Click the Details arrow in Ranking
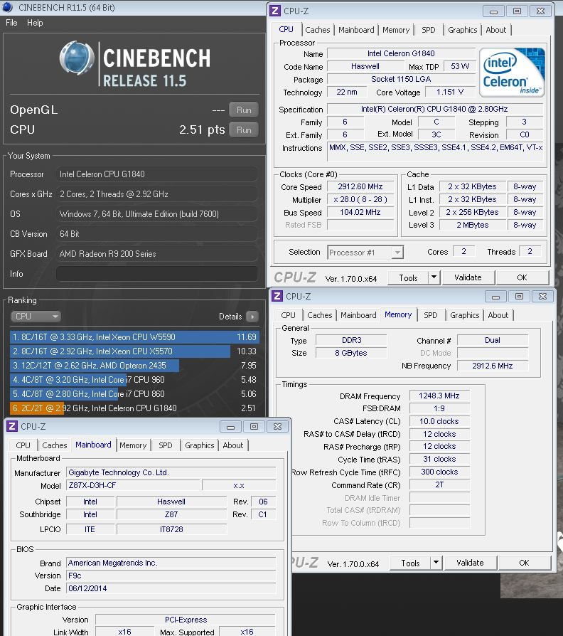 tap(252, 317)
